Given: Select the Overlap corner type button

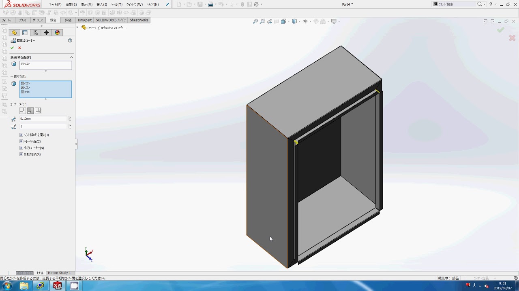Looking at the screenshot, I should (x=30, y=111).
